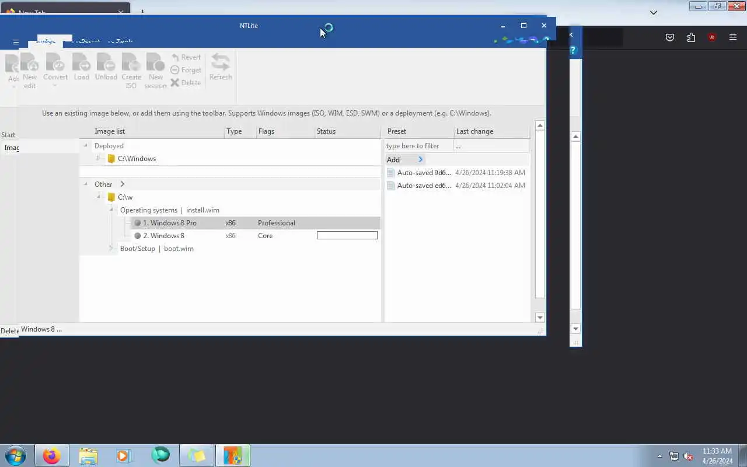Image resolution: width=747 pixels, height=467 pixels.
Task: Open the file explorer taskbar icon
Action: (x=88, y=455)
